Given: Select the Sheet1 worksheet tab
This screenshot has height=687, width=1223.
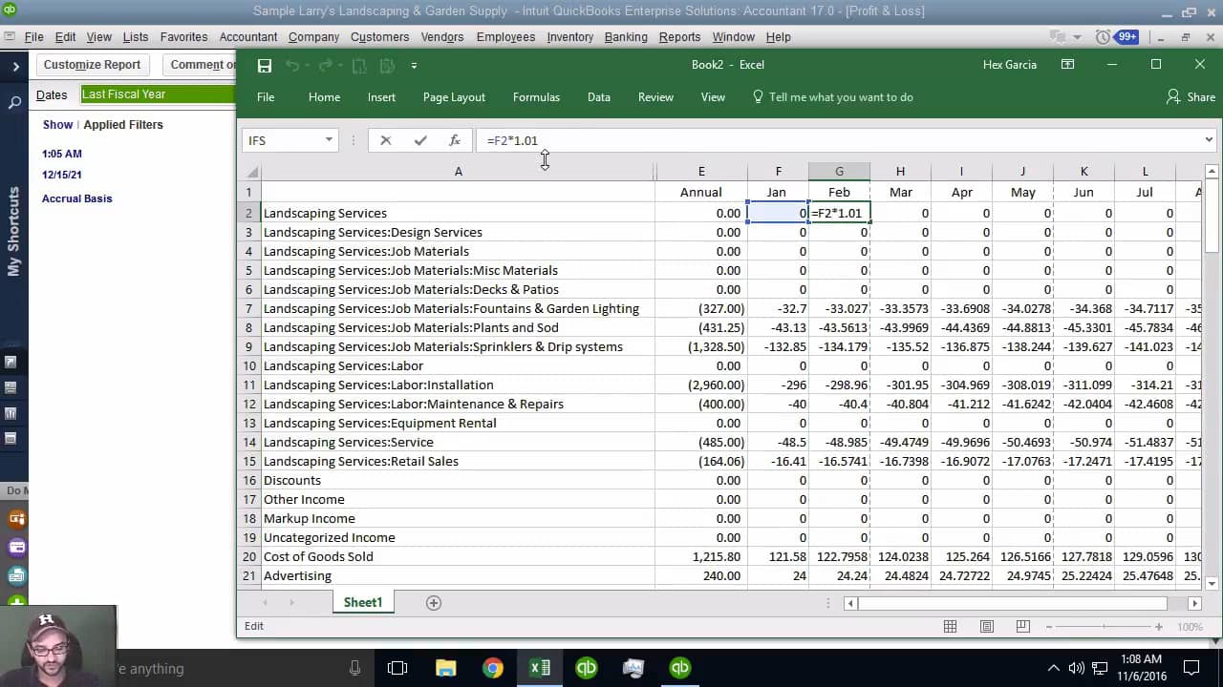Looking at the screenshot, I should (x=362, y=603).
